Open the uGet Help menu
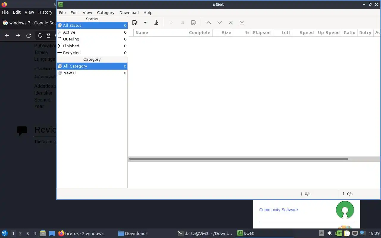This screenshot has height=238, width=381. click(148, 12)
